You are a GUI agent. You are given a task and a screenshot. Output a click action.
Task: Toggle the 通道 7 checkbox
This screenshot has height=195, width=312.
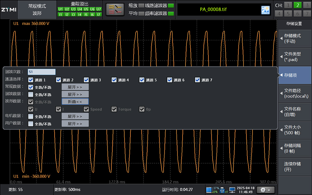click(197, 80)
